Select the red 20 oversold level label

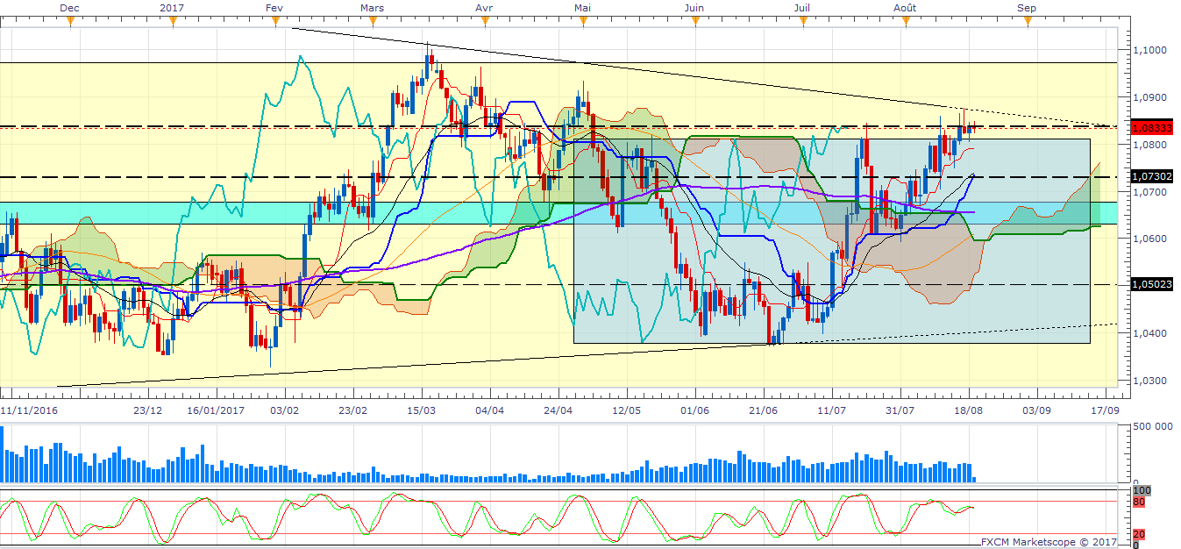1139,534
